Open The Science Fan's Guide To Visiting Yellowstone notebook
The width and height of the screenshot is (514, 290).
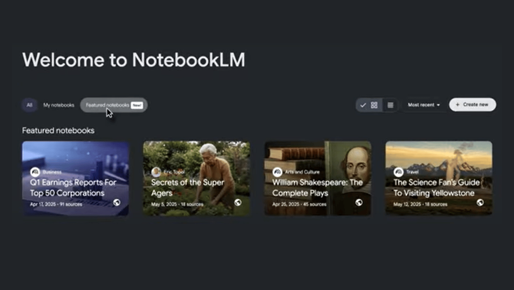tap(439, 178)
